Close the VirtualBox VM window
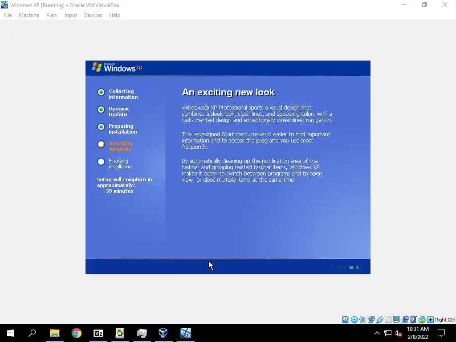 pos(445,5)
